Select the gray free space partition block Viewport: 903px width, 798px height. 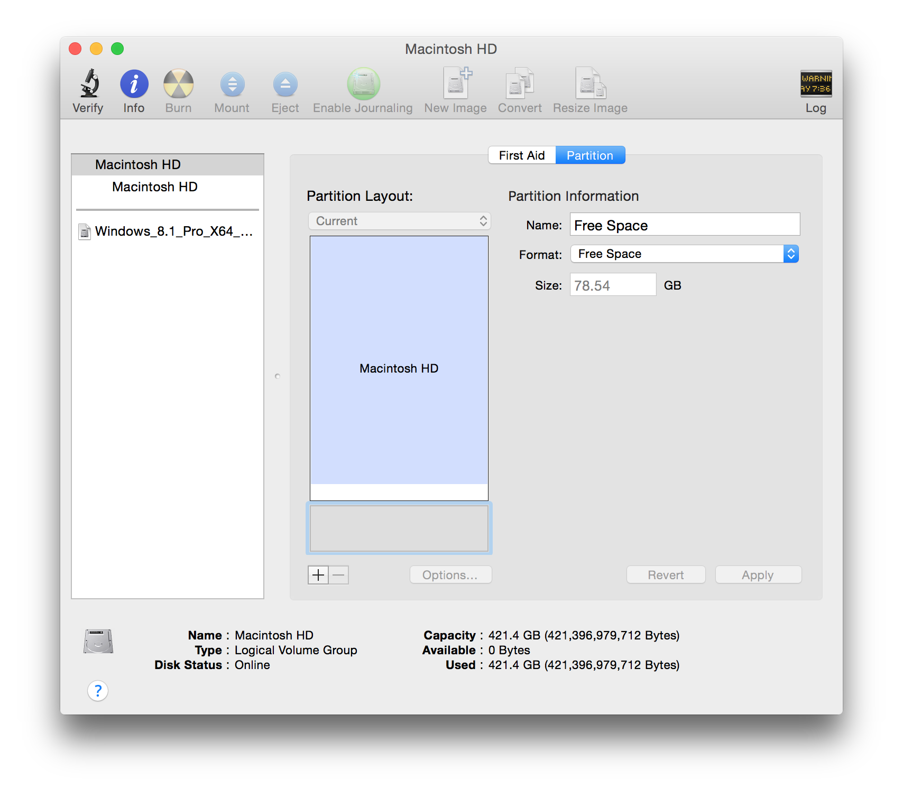tap(399, 528)
